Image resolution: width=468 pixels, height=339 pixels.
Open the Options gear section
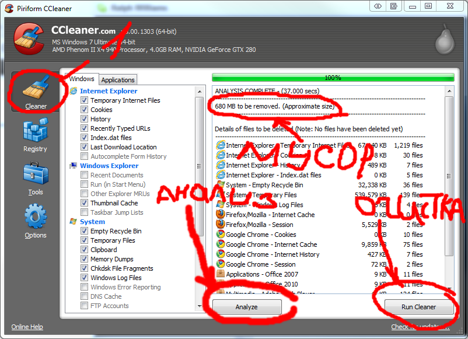pyautogui.click(x=35, y=221)
